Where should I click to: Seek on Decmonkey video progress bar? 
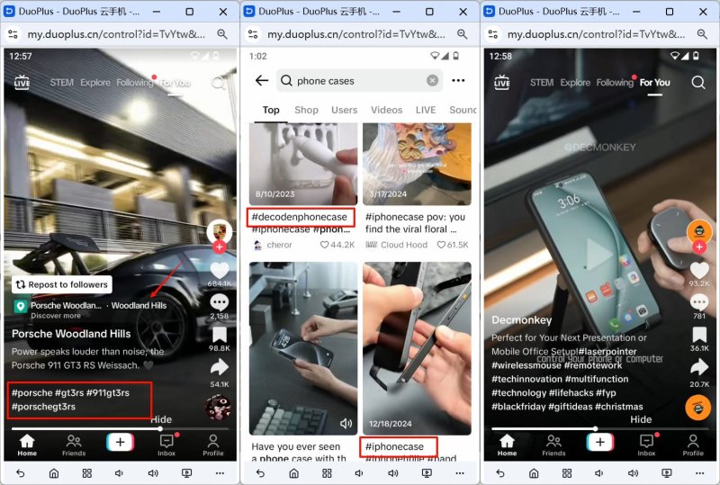click(599, 428)
